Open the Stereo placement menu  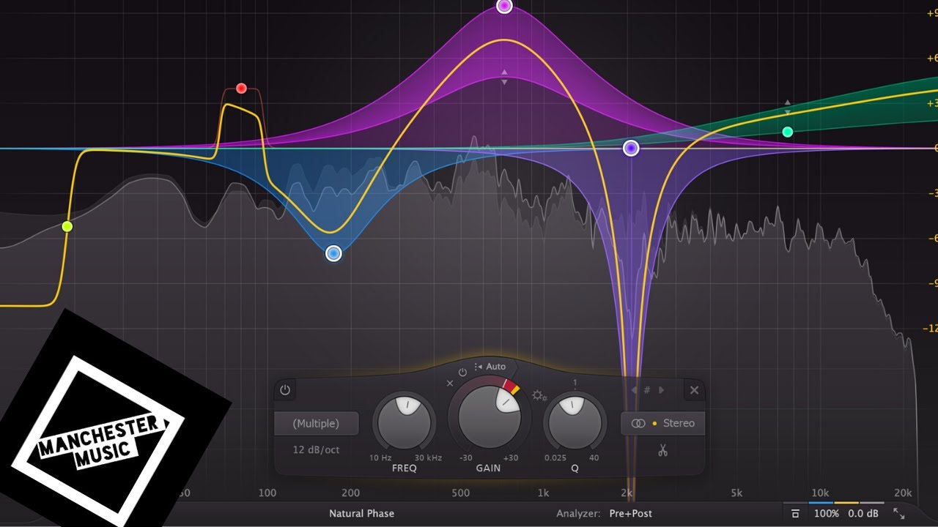coord(662,423)
